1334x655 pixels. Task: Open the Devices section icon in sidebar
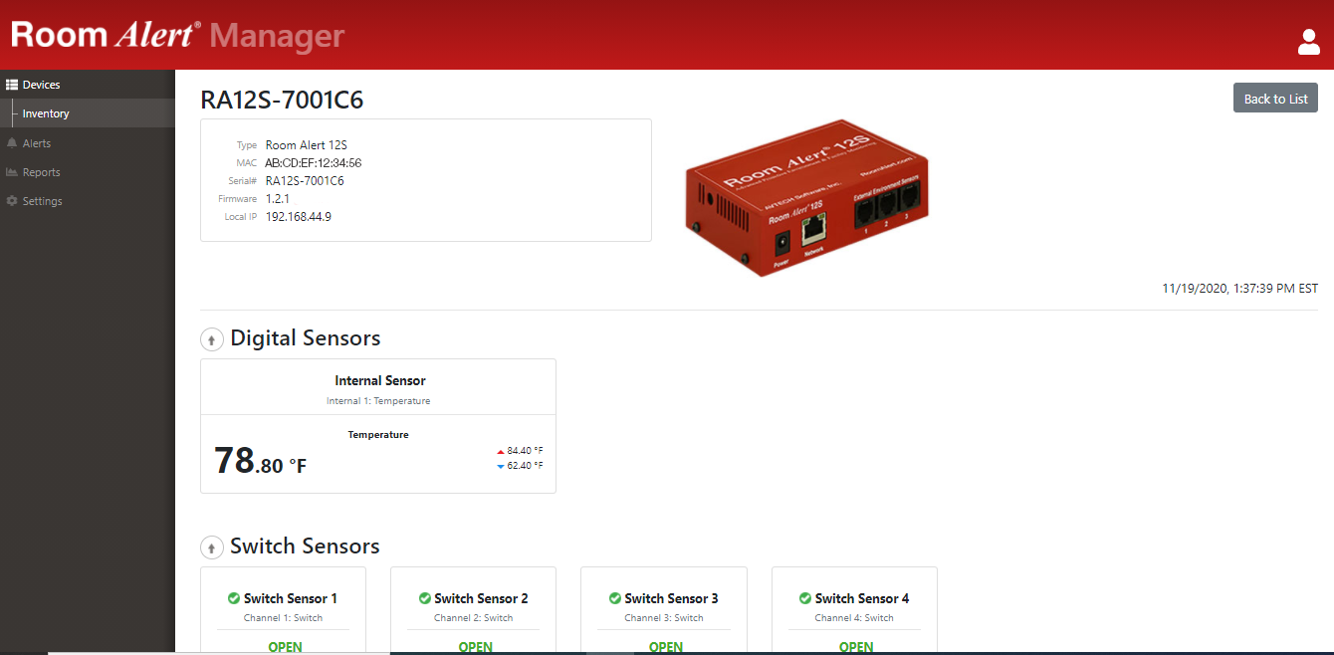13,84
